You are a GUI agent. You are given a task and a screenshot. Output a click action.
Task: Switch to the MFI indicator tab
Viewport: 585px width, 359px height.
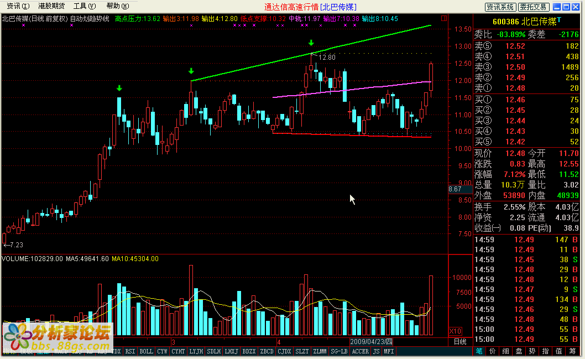point(389,351)
